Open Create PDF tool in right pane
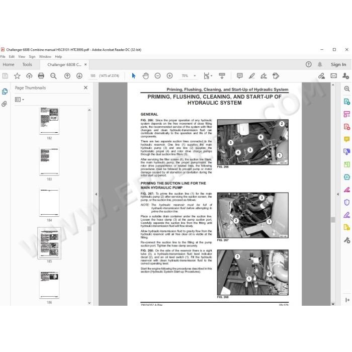 (347, 127)
